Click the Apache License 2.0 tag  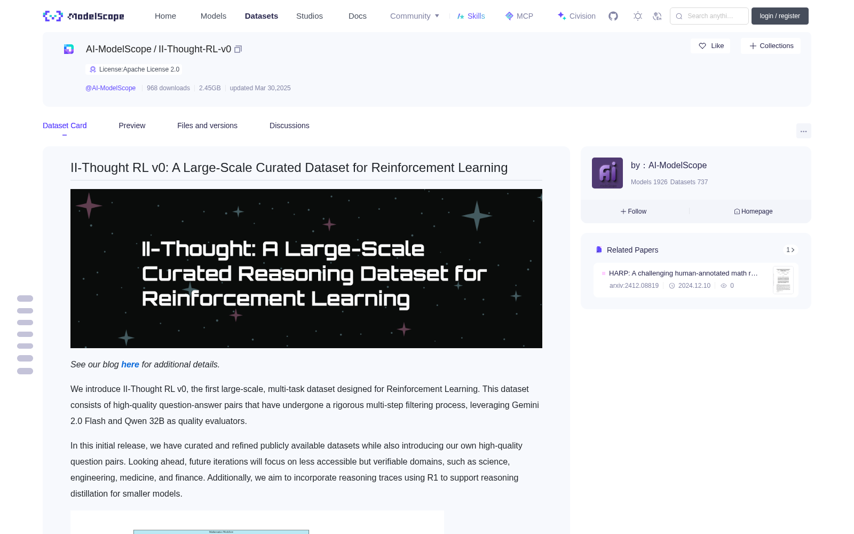coord(134,69)
